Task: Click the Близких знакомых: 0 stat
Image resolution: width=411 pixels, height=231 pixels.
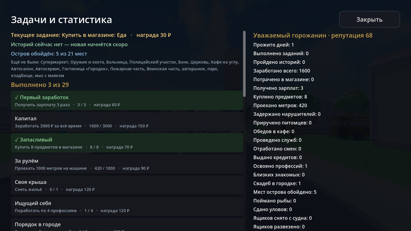Action: coord(279,175)
